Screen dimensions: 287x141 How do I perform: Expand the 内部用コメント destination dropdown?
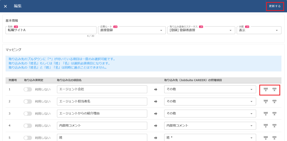pyautogui.click(x=210, y=126)
